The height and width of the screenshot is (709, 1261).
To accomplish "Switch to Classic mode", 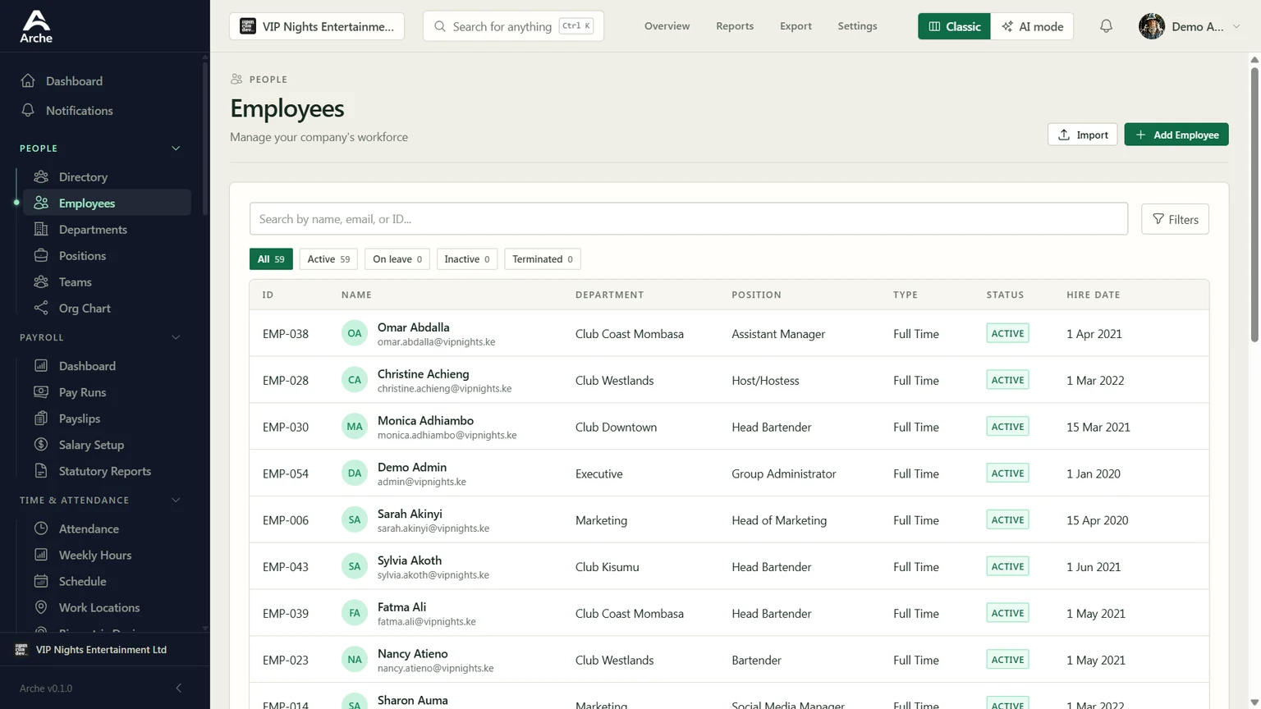I will [x=954, y=26].
